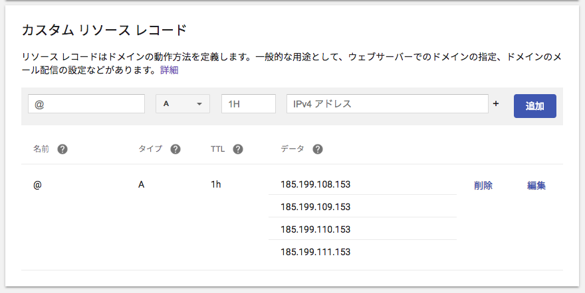Open the help tooltip next to タイプ
This screenshot has width=585, height=293.
175,149
